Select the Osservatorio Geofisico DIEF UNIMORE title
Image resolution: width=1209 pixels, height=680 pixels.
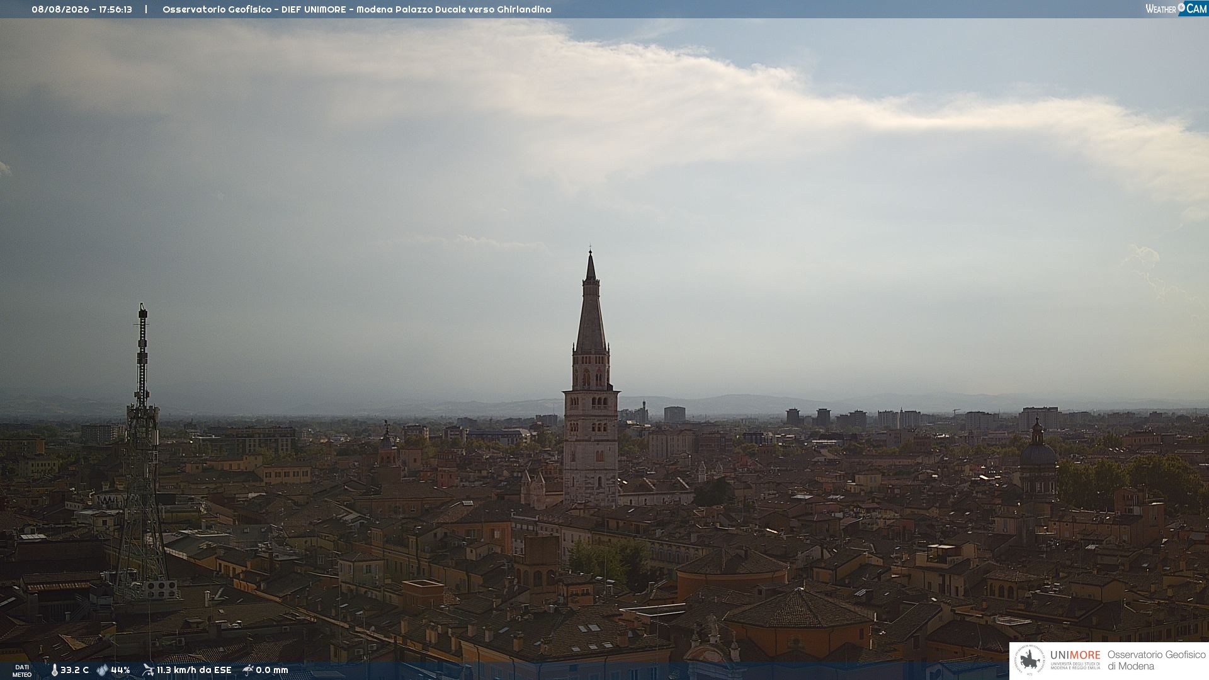click(356, 9)
